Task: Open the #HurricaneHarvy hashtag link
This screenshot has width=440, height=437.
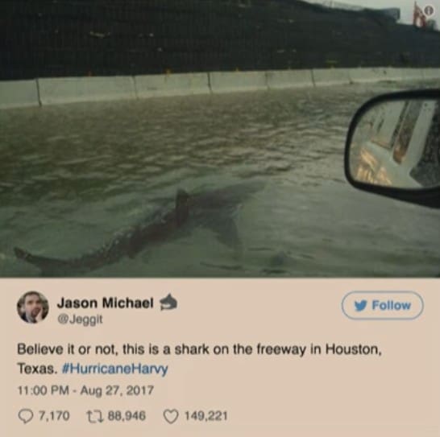Action: click(114, 369)
